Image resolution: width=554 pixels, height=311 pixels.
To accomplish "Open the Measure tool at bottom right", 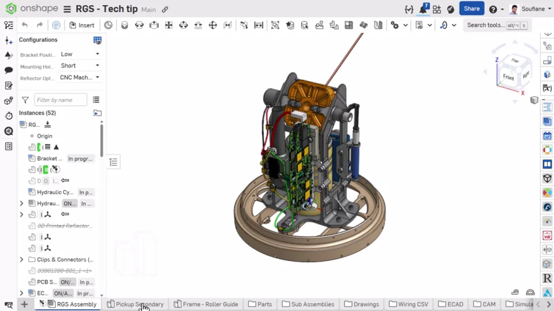I will tap(515, 293).
